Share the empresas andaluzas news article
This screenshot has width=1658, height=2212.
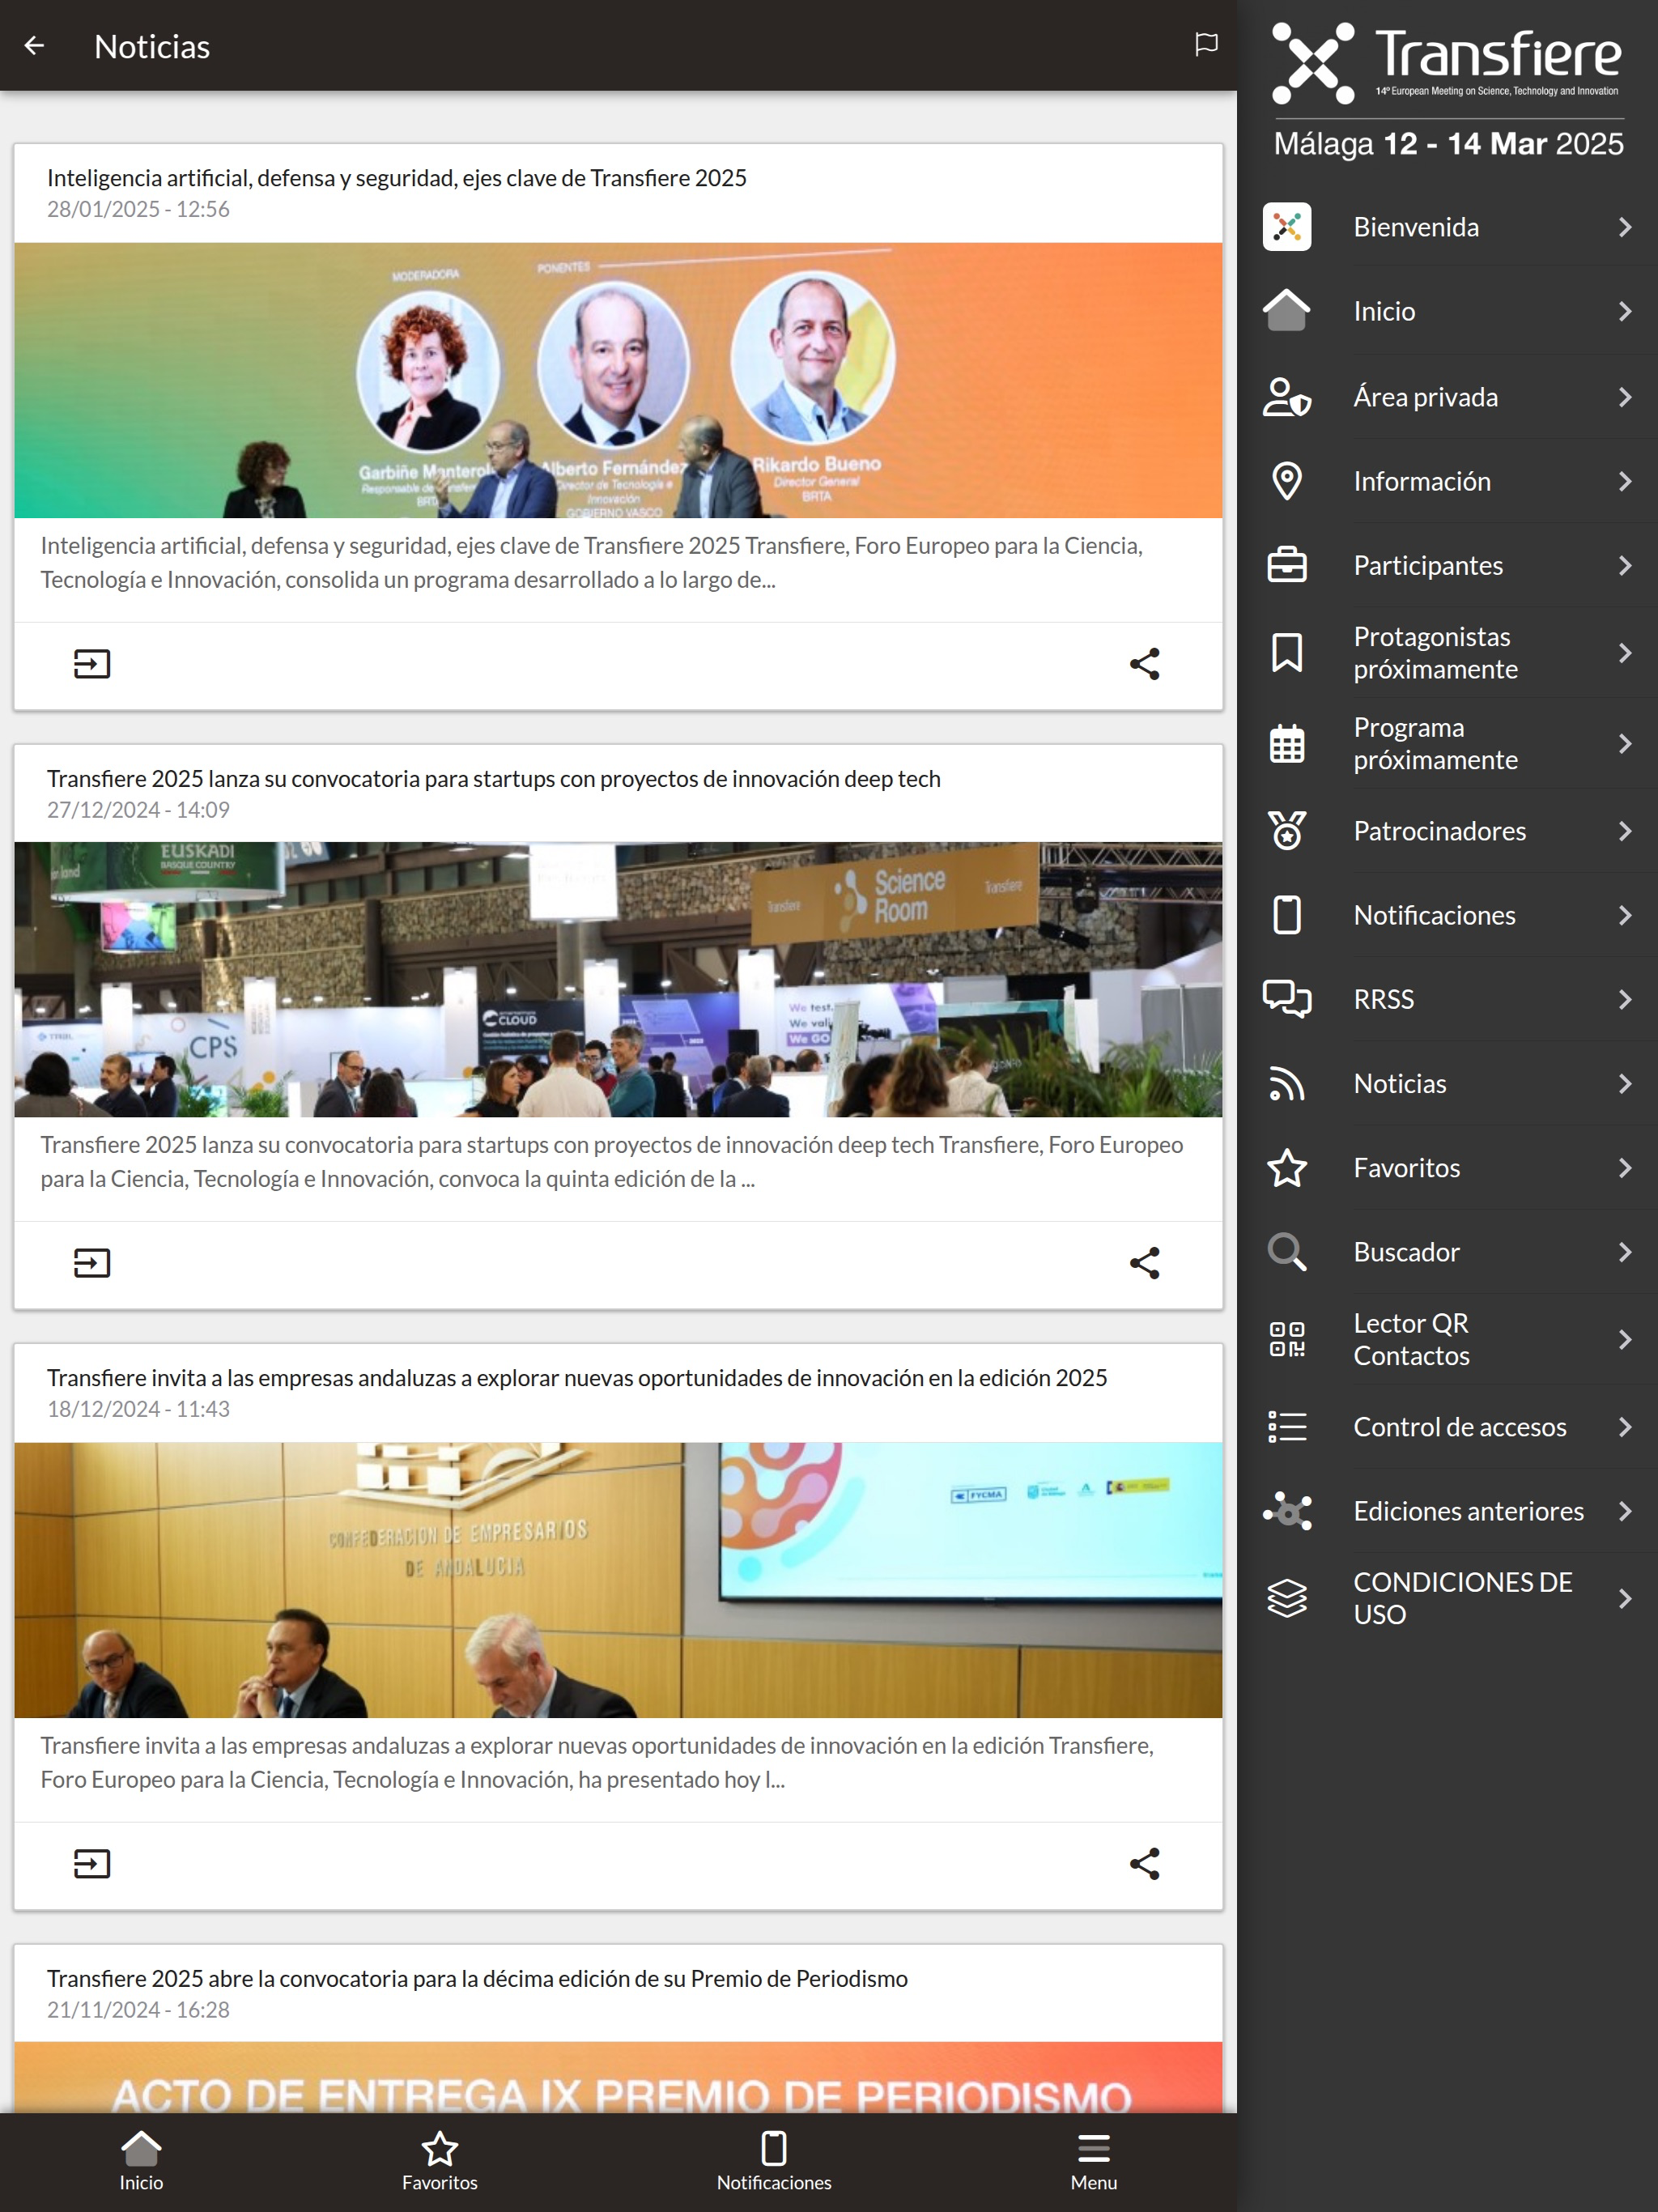(1144, 1864)
